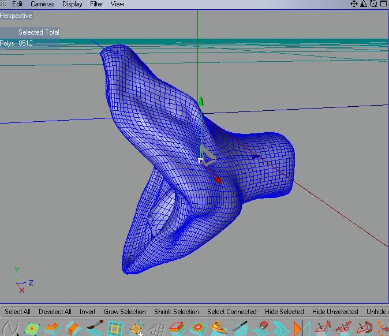Viewport: 389px width, 336px height.
Task: Open the Edit menu
Action: (x=17, y=4)
